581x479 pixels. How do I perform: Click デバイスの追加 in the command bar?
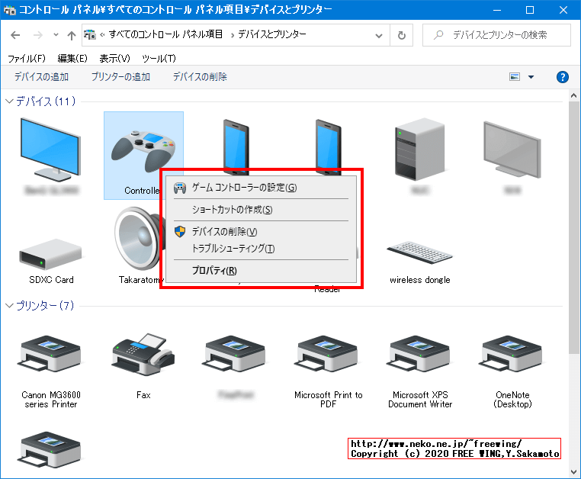coord(41,77)
